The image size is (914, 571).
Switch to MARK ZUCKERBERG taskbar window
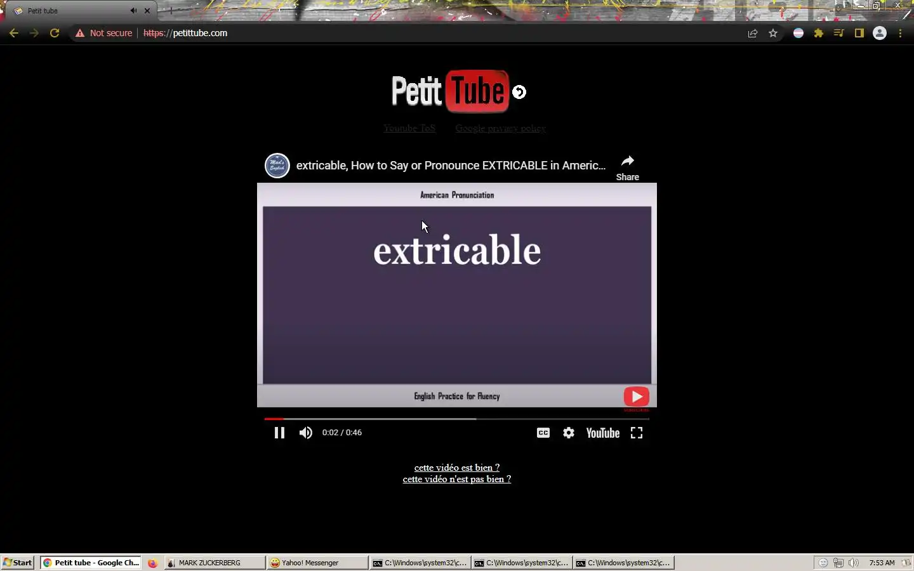pos(215,563)
